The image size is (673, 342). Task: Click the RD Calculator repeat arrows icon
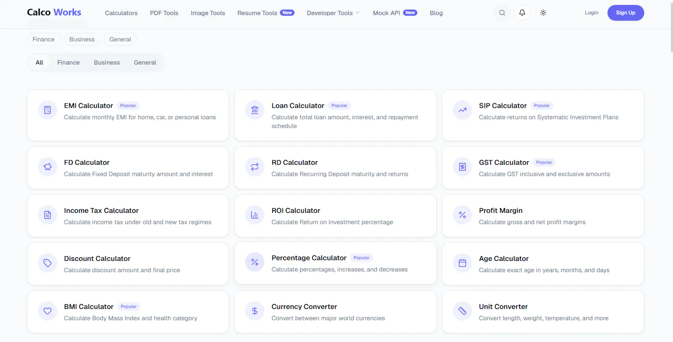coord(255,167)
